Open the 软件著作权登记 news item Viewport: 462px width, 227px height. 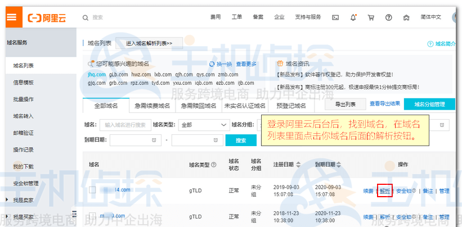pyautogui.click(x=335, y=75)
